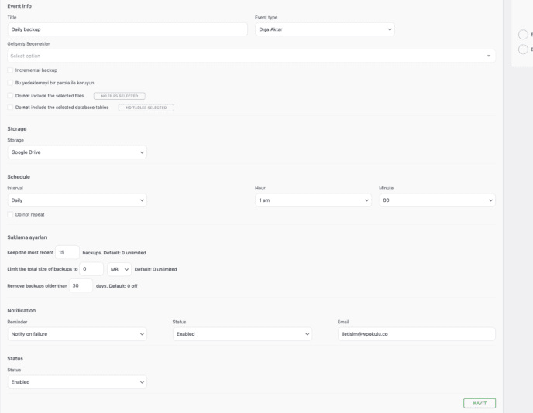
Task: Check Do not include selected database tables
Action: (10, 108)
